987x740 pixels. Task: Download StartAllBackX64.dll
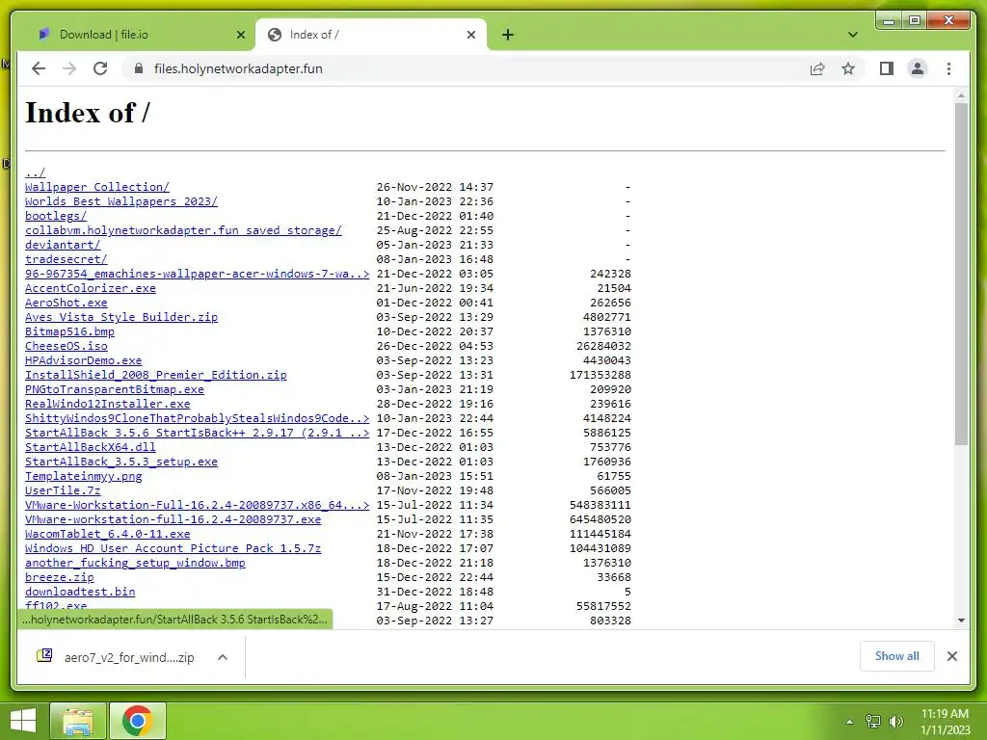coord(91,447)
